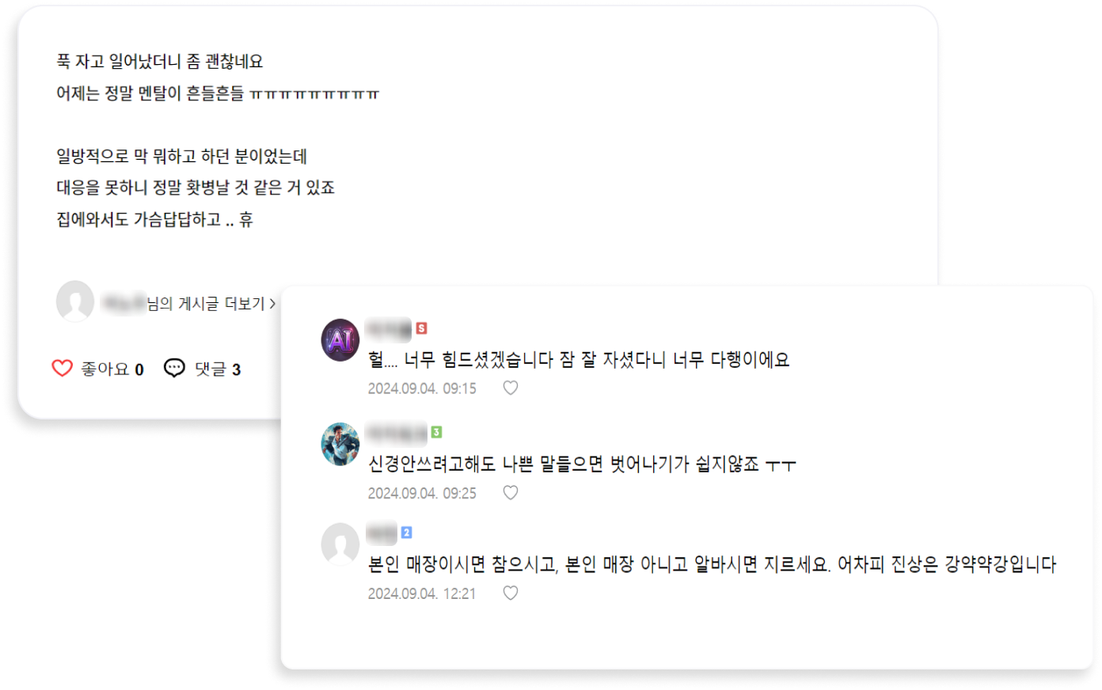
Task: Click the 2024.09.04. 09:15 timestamp
Action: tap(422, 389)
